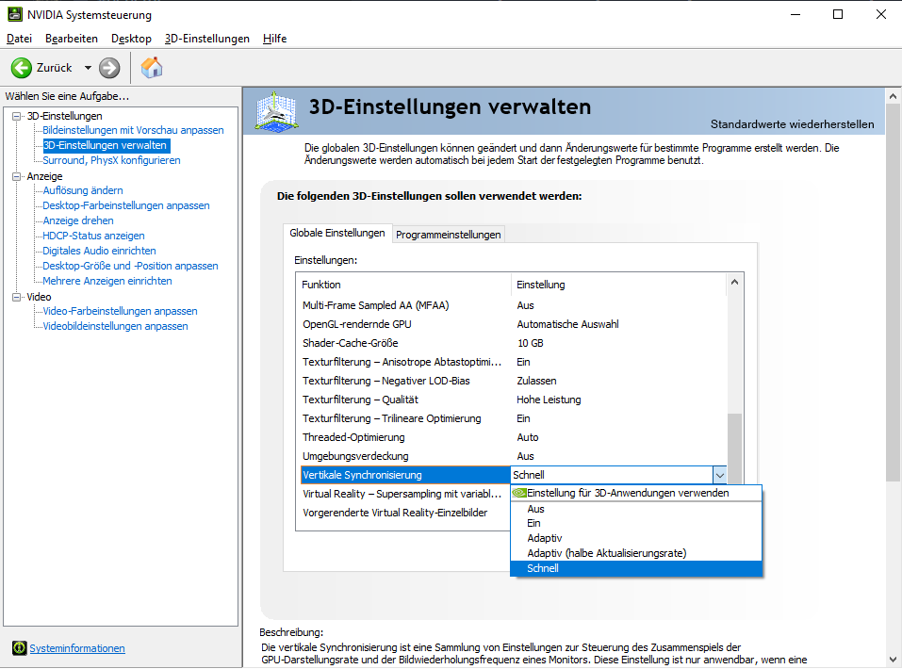Click the green Zurück back arrow icon

[22, 68]
